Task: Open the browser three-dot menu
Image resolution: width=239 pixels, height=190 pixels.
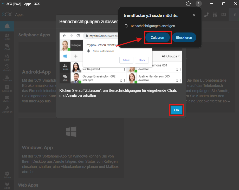Action: (x=199, y=4)
